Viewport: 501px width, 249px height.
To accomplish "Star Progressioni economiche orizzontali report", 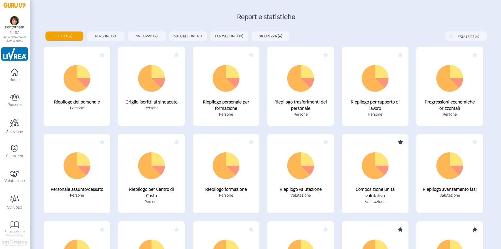I will click(475, 55).
